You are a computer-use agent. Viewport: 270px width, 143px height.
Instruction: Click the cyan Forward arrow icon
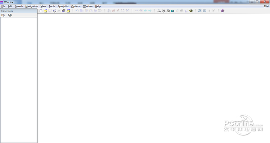[150, 11]
